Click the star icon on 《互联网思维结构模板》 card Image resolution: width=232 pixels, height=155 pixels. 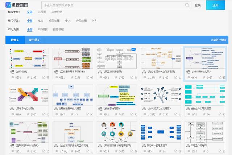(x=28, y=151)
